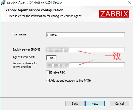Click into the Zabbix server IP/DNS field
The width and height of the screenshot is (133, 110).
[x=86, y=50]
